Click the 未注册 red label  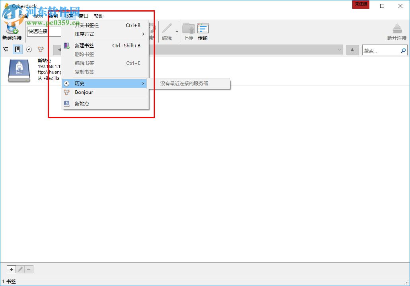point(361,4)
